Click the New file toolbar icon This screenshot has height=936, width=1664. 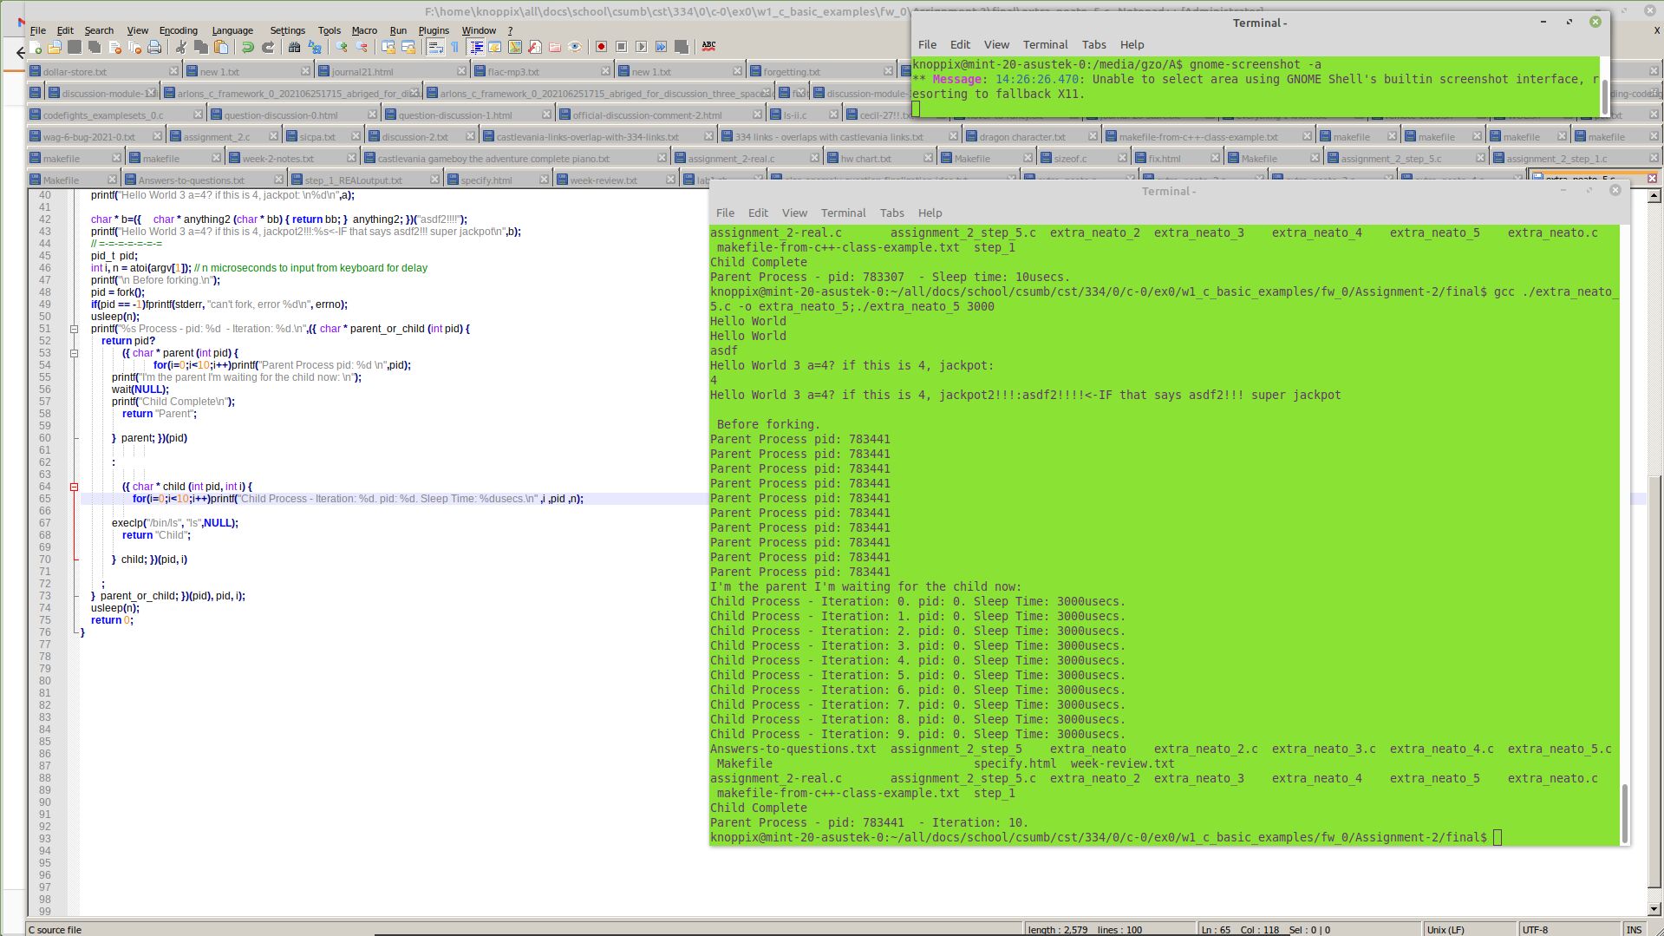coord(36,47)
